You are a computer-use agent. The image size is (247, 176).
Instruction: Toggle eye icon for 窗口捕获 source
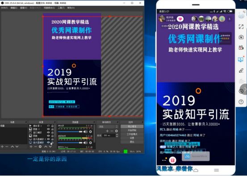click(48, 133)
